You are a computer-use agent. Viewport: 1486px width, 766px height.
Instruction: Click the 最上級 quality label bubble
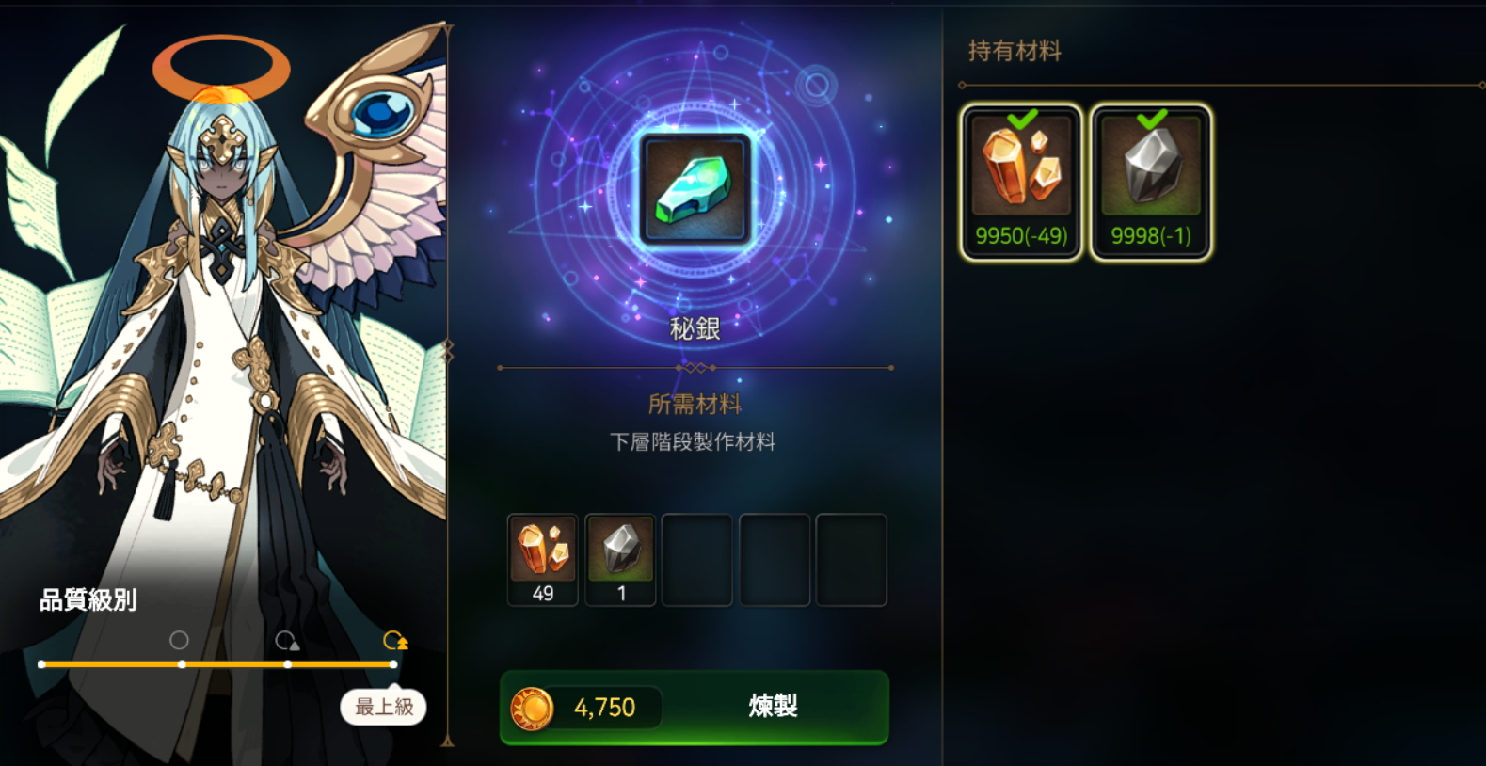(x=384, y=707)
